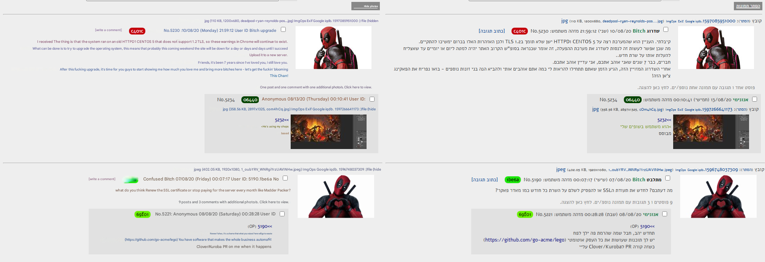Open [write a comment] for post No.5230
The image size is (765, 262).
(x=108, y=30)
